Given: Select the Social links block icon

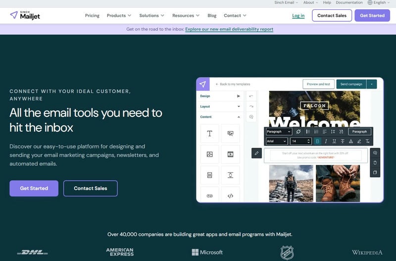Looking at the screenshot, I should [209, 196].
